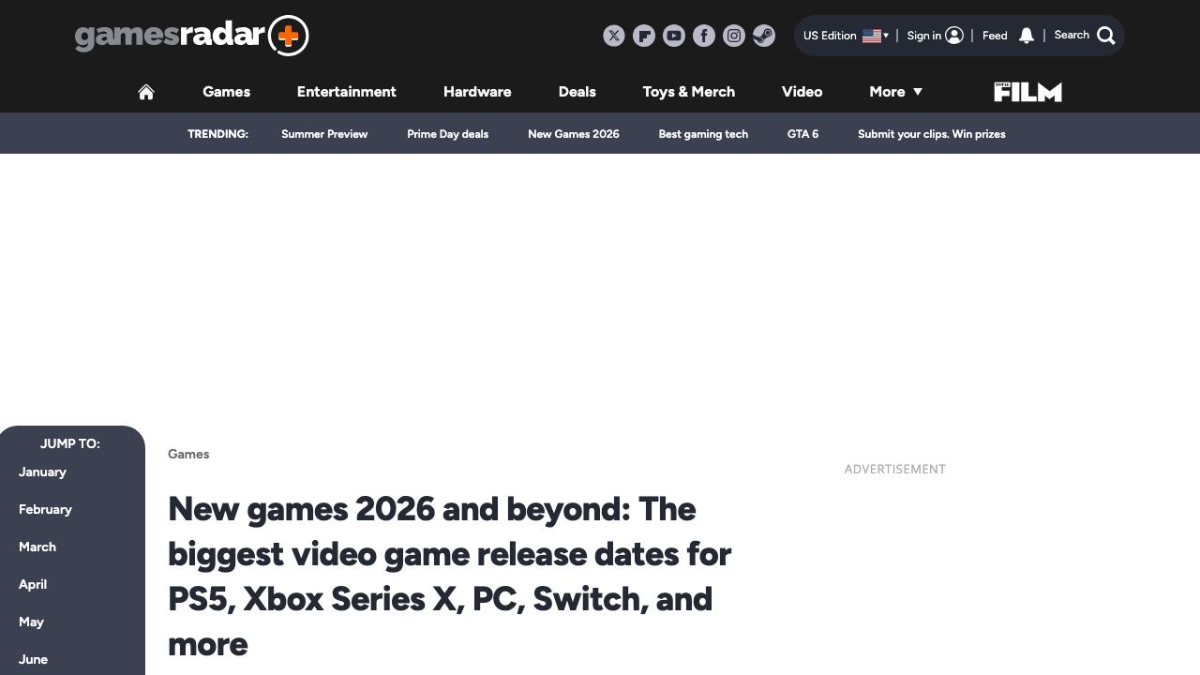This screenshot has width=1200, height=675.
Task: Open the Instagram social icon
Action: point(734,36)
